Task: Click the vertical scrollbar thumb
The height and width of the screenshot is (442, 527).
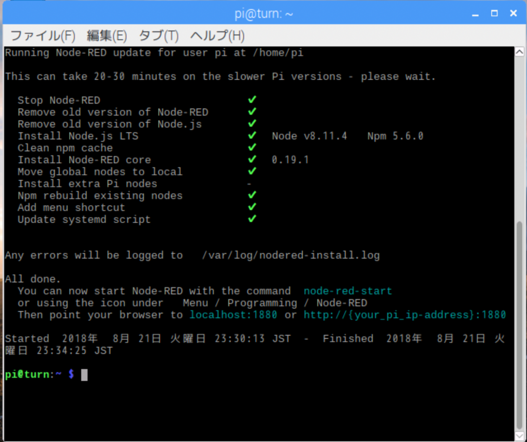Action: 519,325
